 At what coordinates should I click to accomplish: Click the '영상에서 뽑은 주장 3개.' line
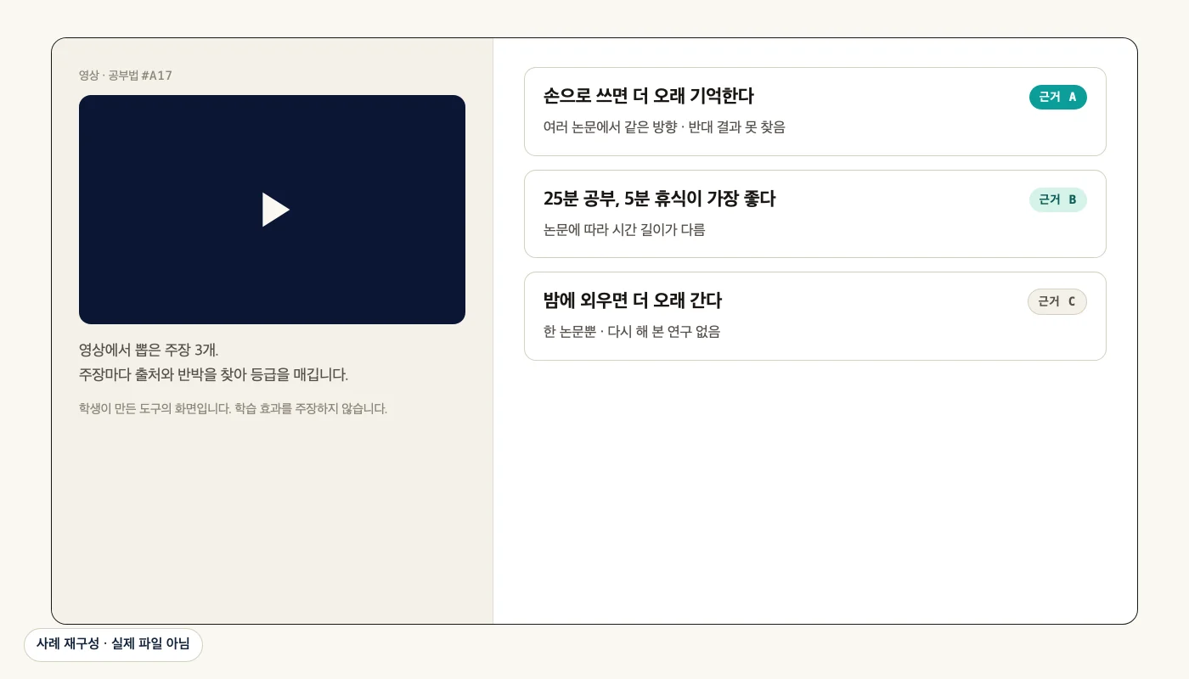149,350
